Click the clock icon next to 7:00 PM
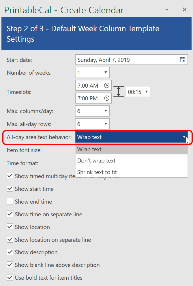The width and height of the screenshot is (193, 286). (x=107, y=98)
